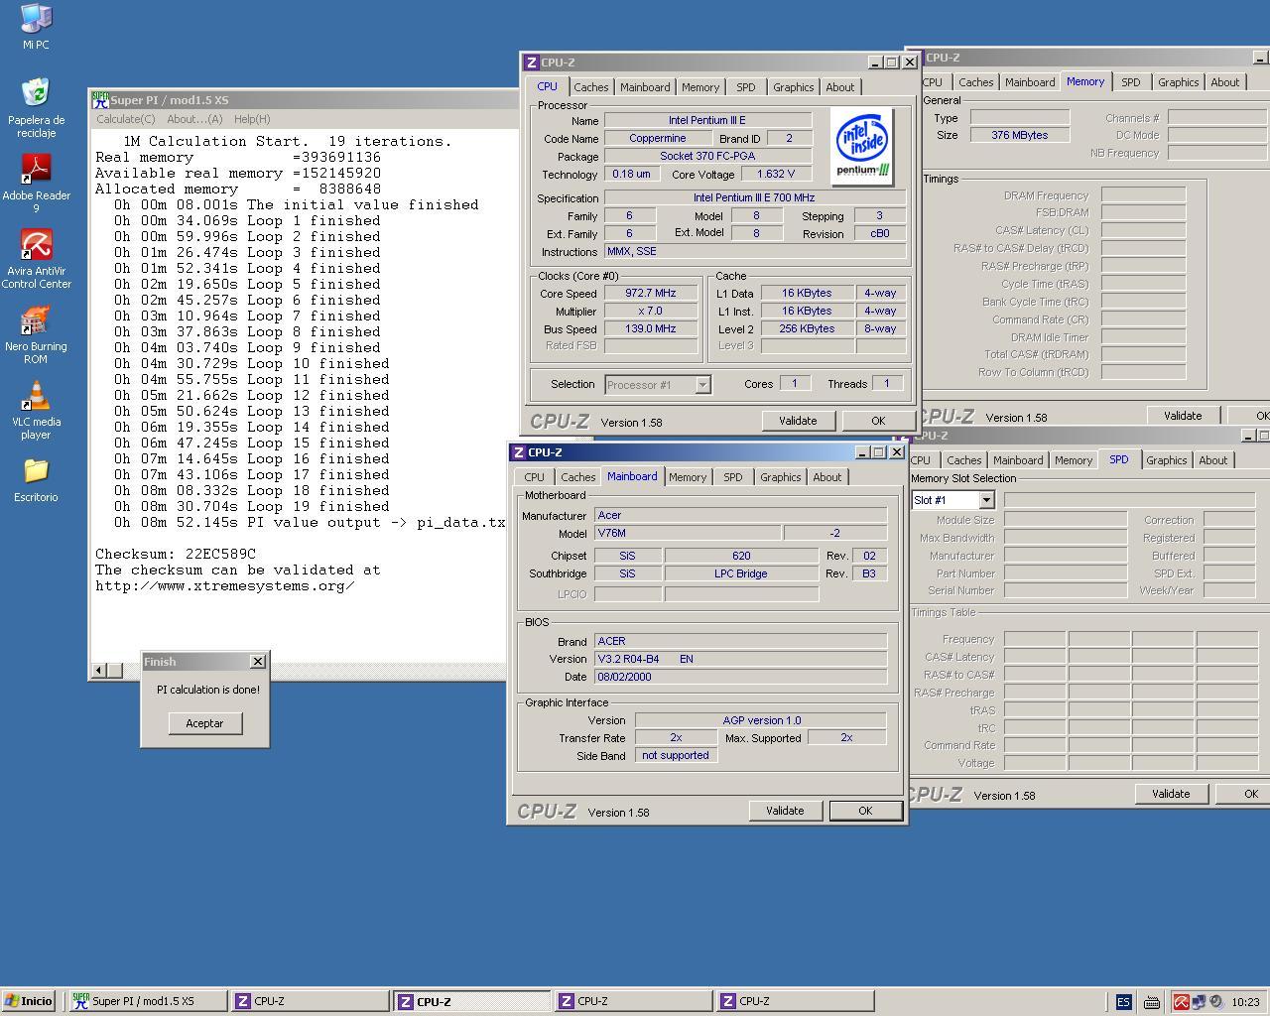
Task: Select SPD tab in Mainboard window
Action: [x=733, y=477]
